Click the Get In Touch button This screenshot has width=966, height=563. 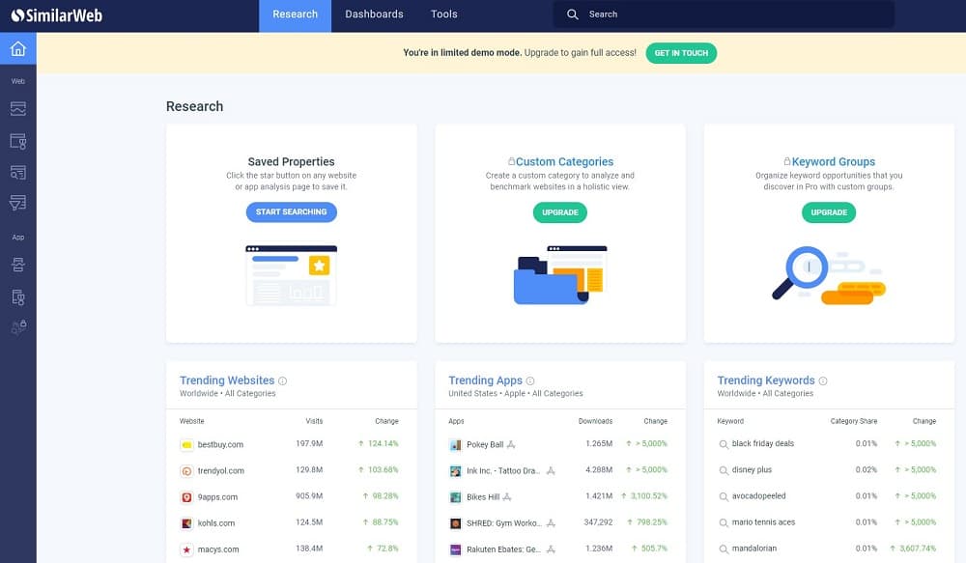click(x=681, y=53)
